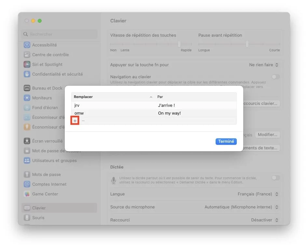Image resolution: width=308 pixels, height=249 pixels.
Task: Select Clavier keyboard icon in sidebar
Action: (27, 208)
